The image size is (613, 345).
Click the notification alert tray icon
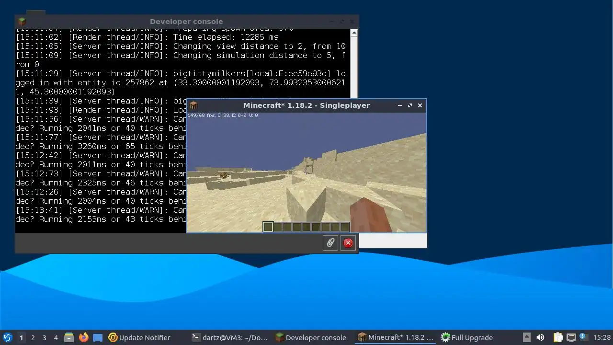(x=583, y=336)
